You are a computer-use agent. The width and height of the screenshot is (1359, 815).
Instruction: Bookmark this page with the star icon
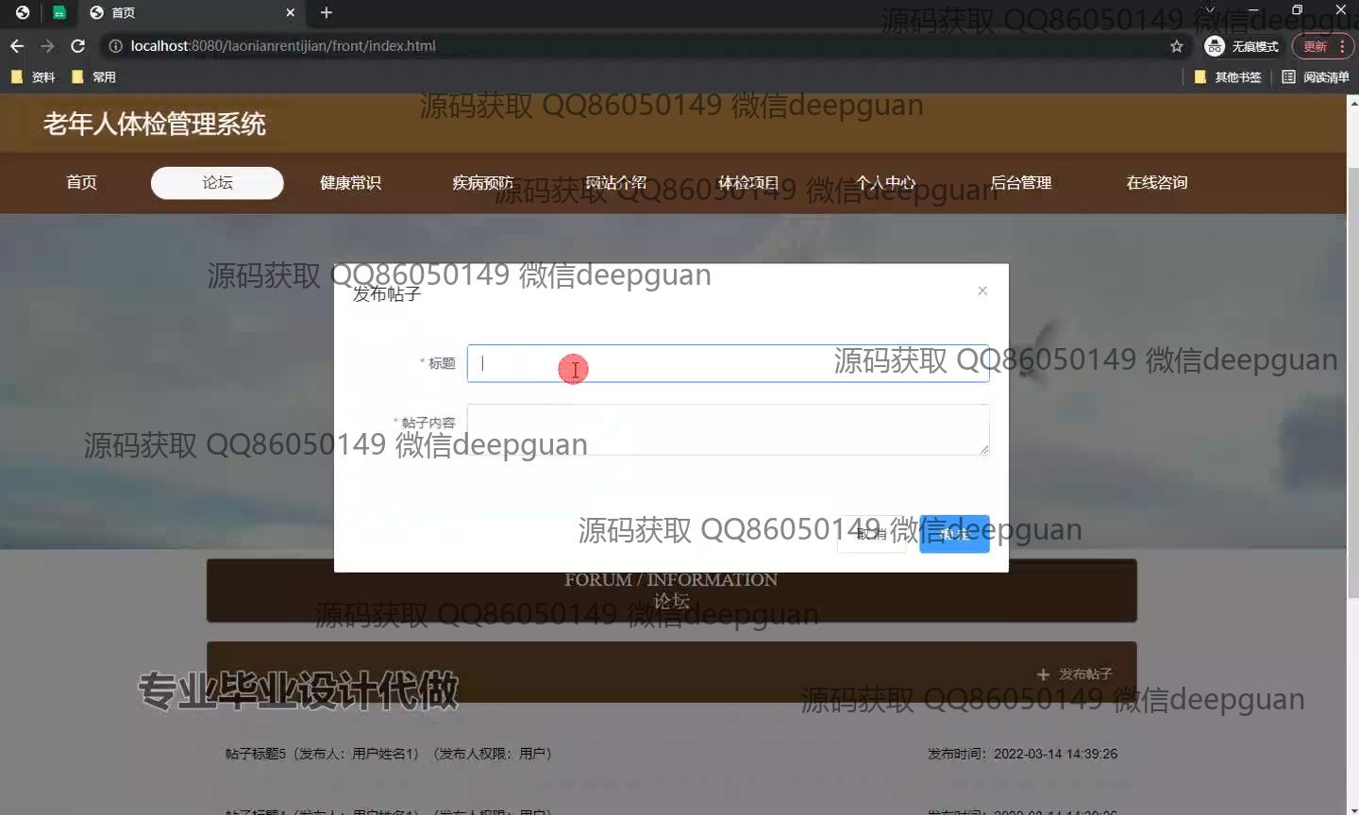tap(1176, 46)
